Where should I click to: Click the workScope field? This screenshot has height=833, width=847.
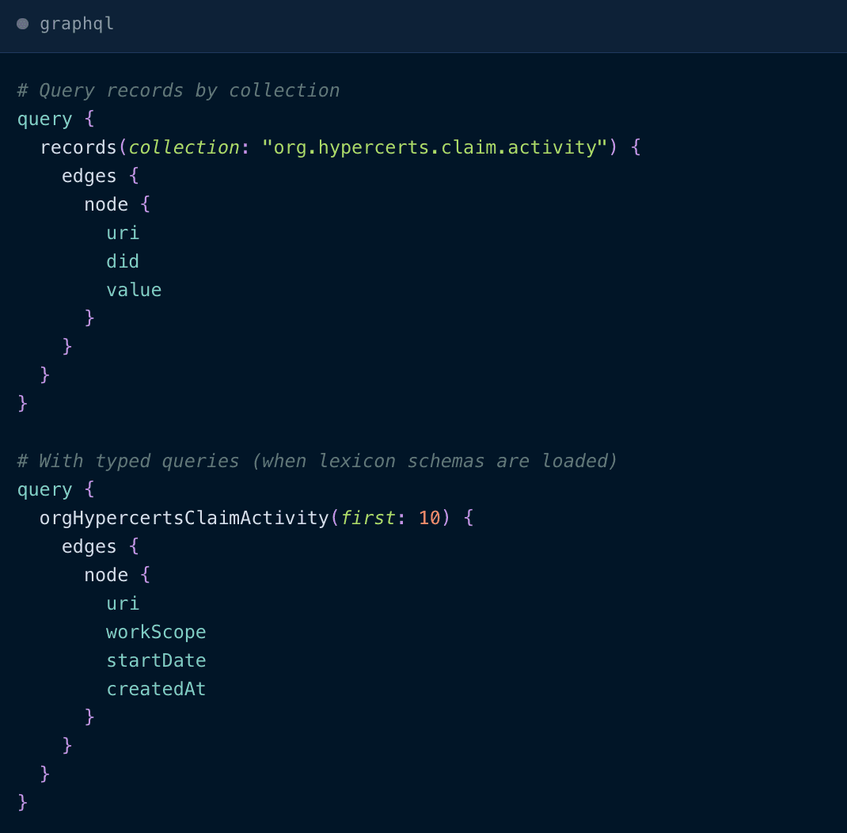(x=156, y=632)
